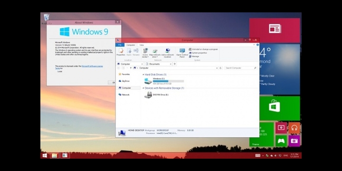Open the File menu in Explorer

[120, 45]
